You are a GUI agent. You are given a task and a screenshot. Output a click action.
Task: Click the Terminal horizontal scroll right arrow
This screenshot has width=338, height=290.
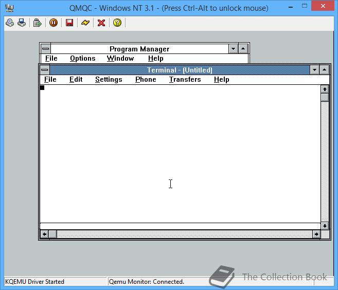316,234
